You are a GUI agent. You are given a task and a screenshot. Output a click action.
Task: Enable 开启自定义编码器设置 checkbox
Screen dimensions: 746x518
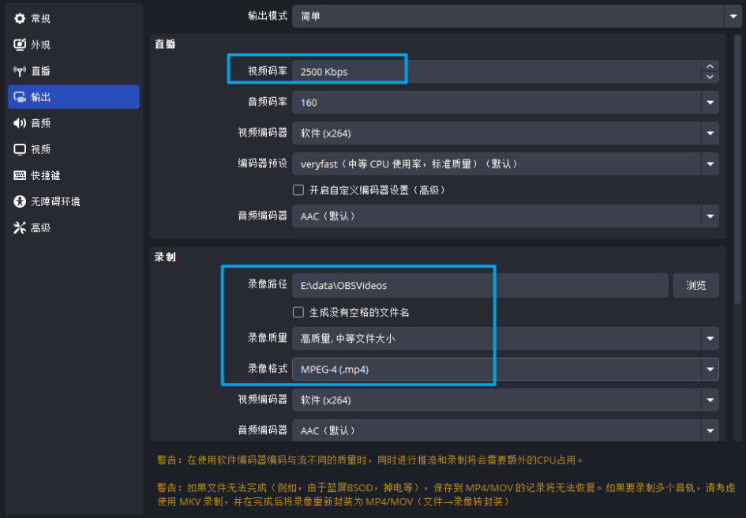pyautogui.click(x=298, y=190)
